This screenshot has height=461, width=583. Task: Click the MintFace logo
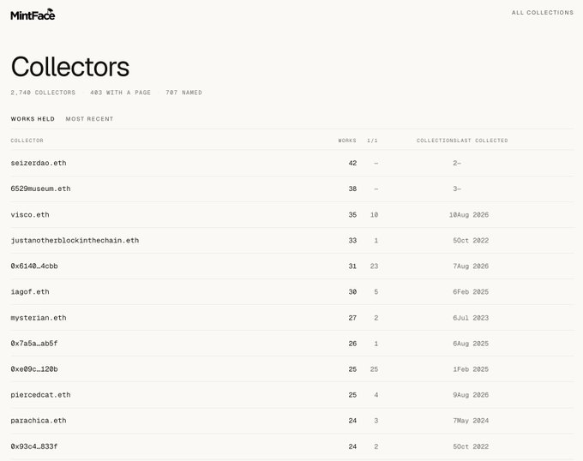click(33, 15)
